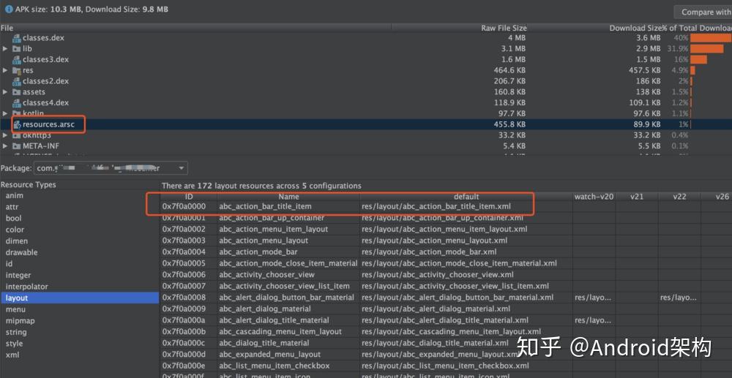Click the v21 column header
Image resolution: width=732 pixels, height=378 pixels.
tap(637, 197)
